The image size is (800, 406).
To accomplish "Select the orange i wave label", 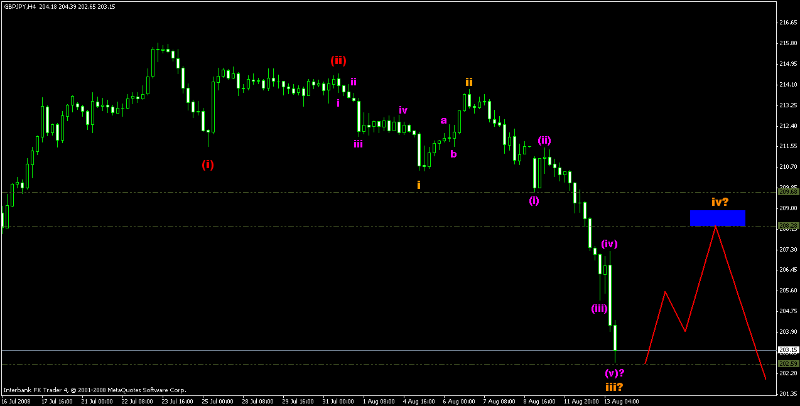I will click(419, 185).
